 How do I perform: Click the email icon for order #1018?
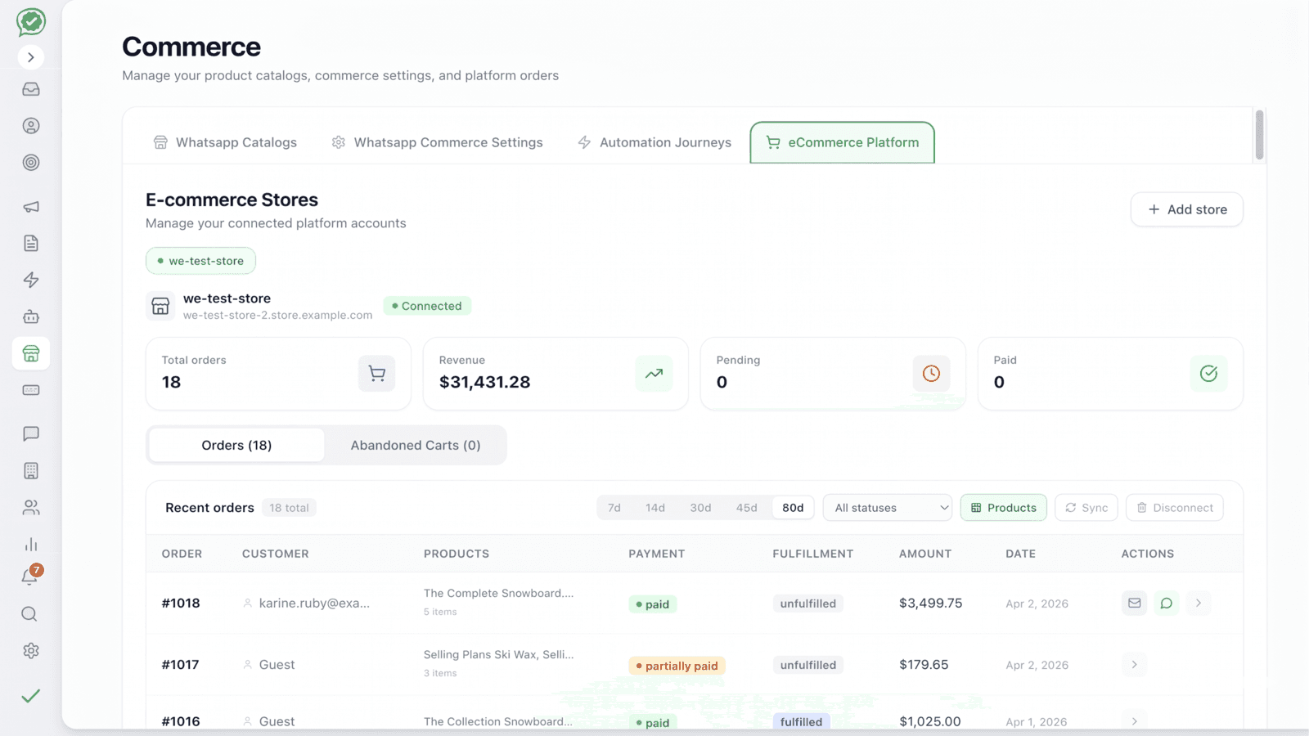pyautogui.click(x=1134, y=604)
